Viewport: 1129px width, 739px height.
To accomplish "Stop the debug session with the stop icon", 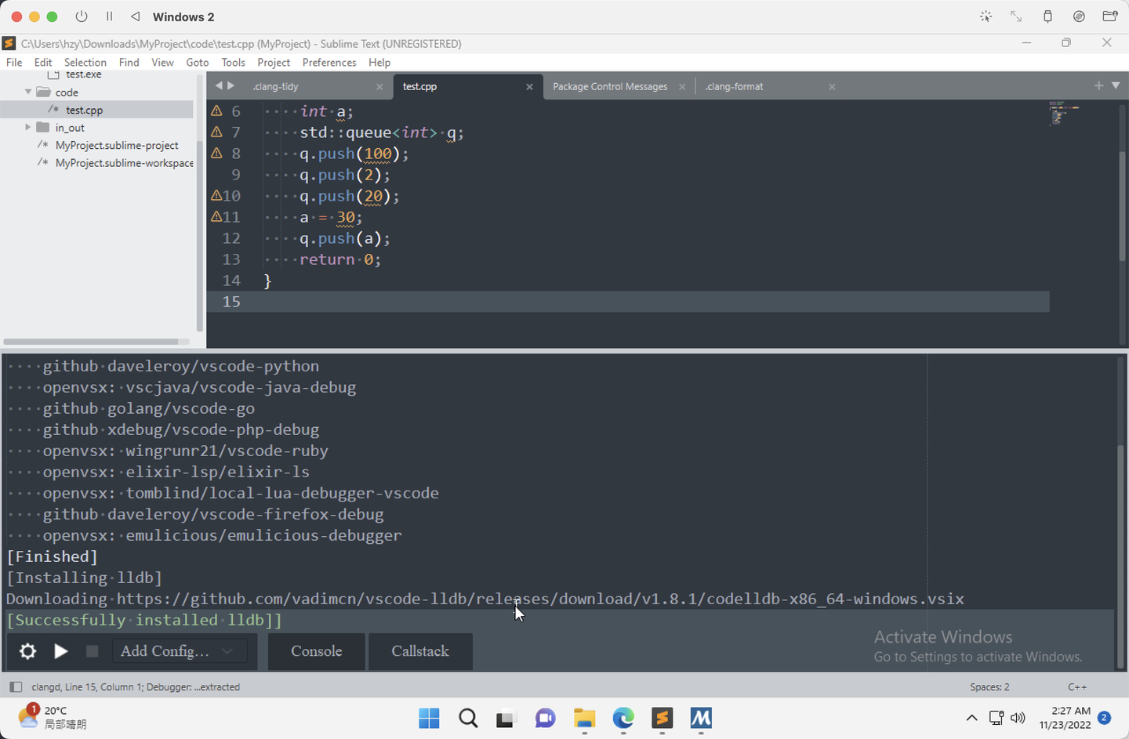I will point(91,651).
